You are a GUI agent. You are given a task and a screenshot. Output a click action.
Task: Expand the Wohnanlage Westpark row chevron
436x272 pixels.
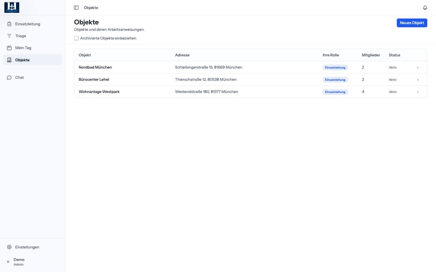pos(418,92)
